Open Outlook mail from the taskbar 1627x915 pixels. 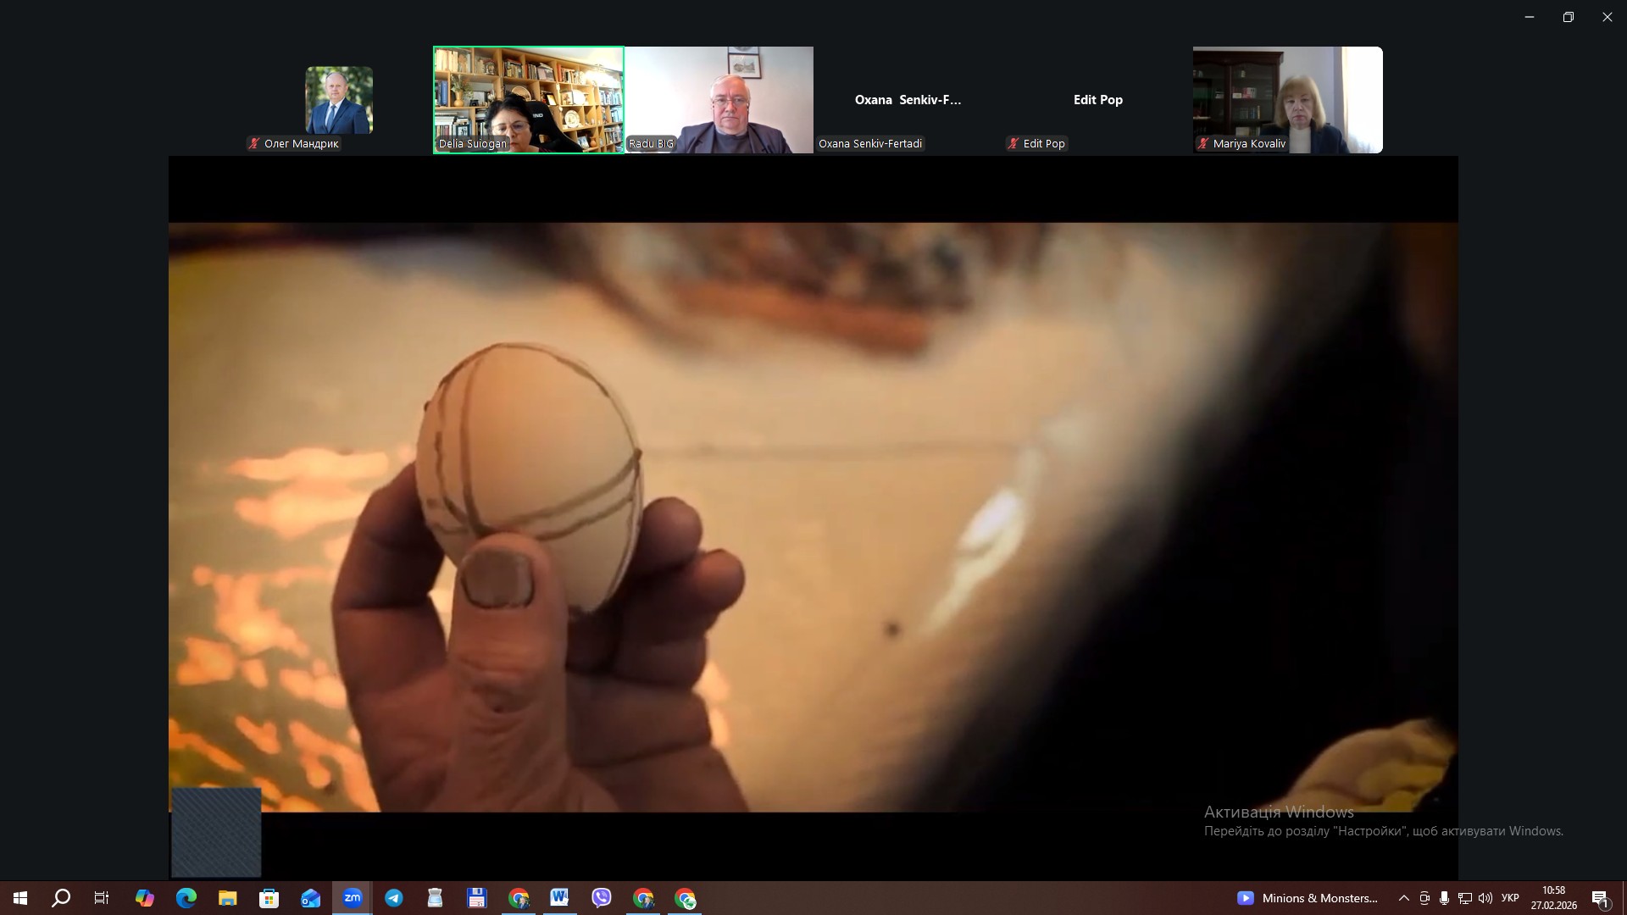click(311, 898)
